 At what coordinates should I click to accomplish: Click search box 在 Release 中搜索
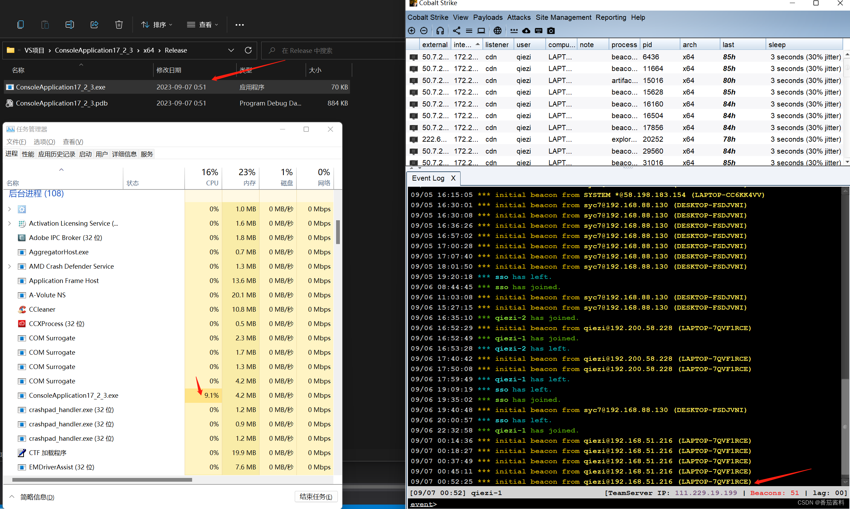tap(333, 51)
